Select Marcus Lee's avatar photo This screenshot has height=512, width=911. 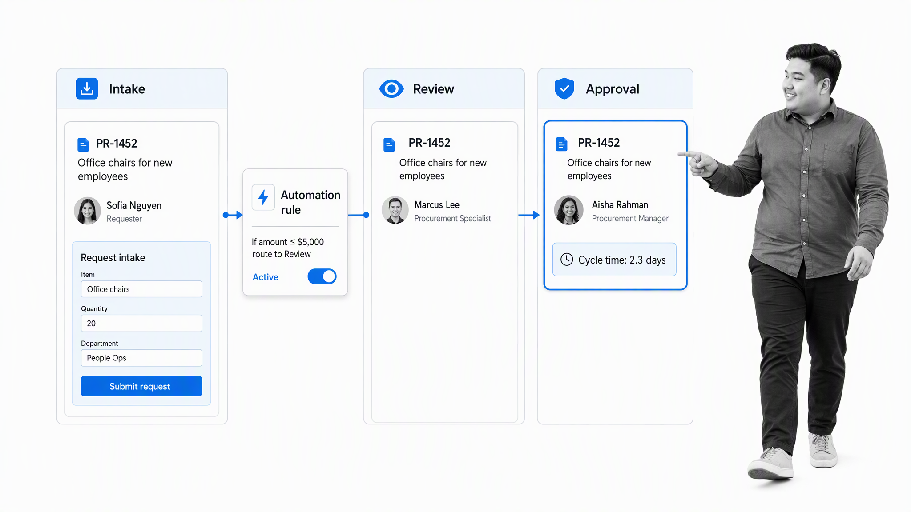coord(395,210)
